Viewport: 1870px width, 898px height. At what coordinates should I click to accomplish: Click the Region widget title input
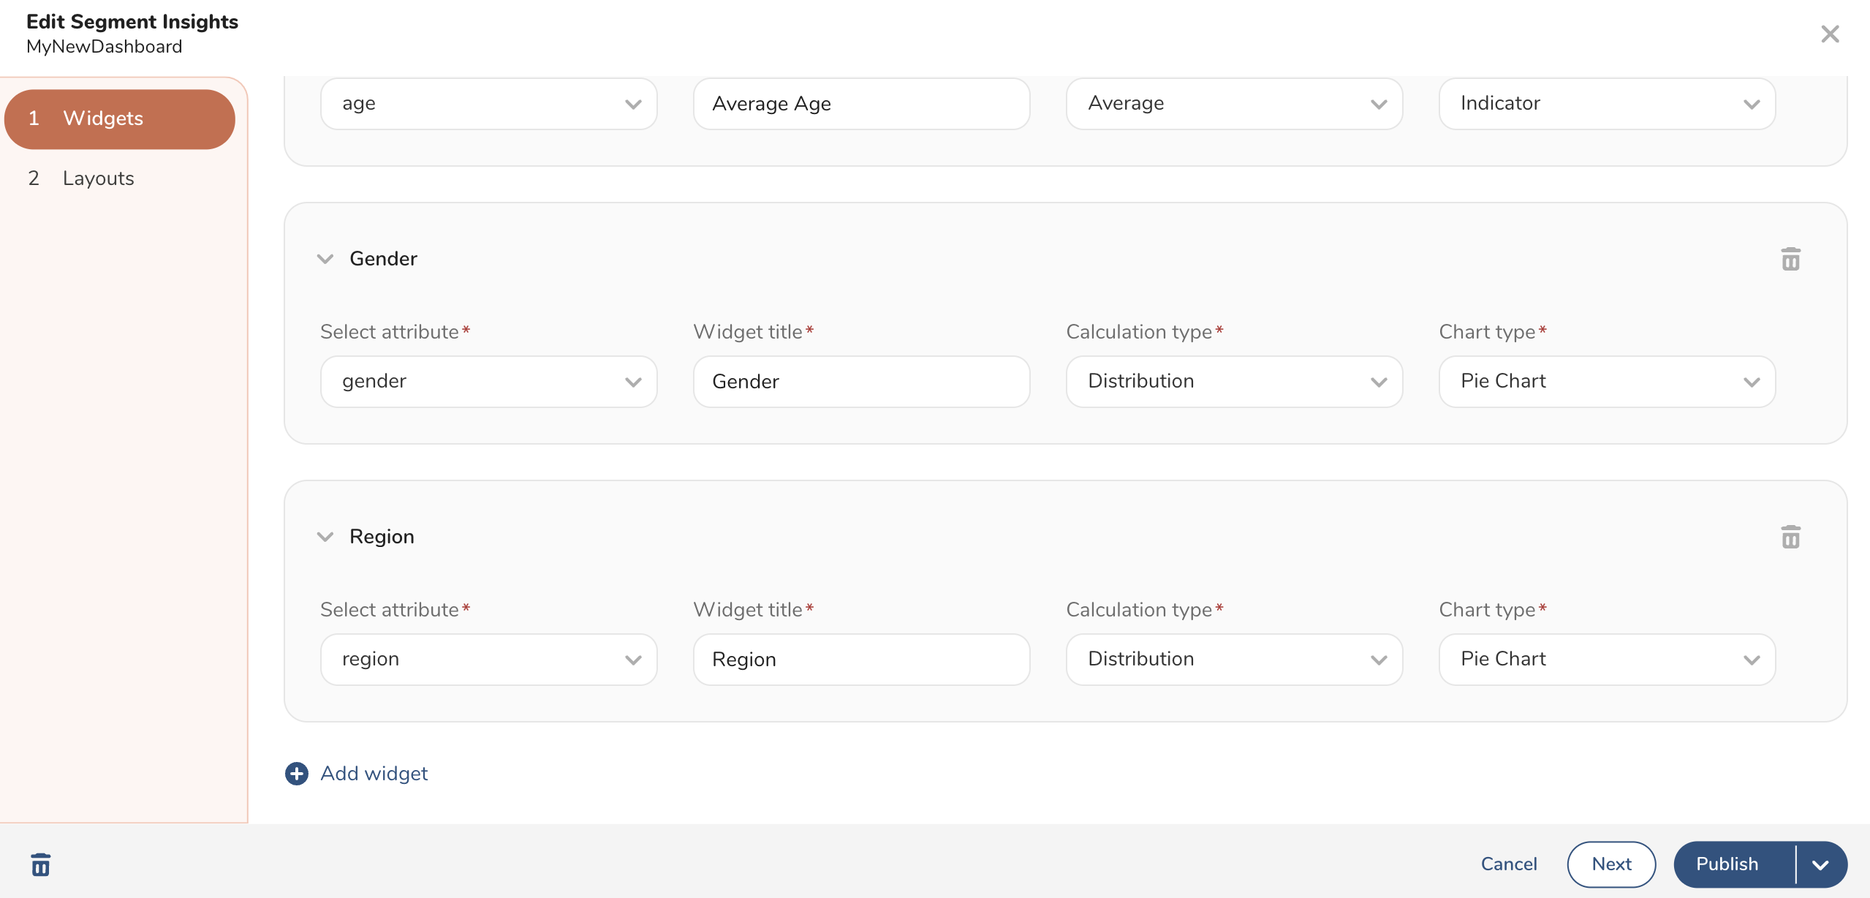[x=861, y=660]
